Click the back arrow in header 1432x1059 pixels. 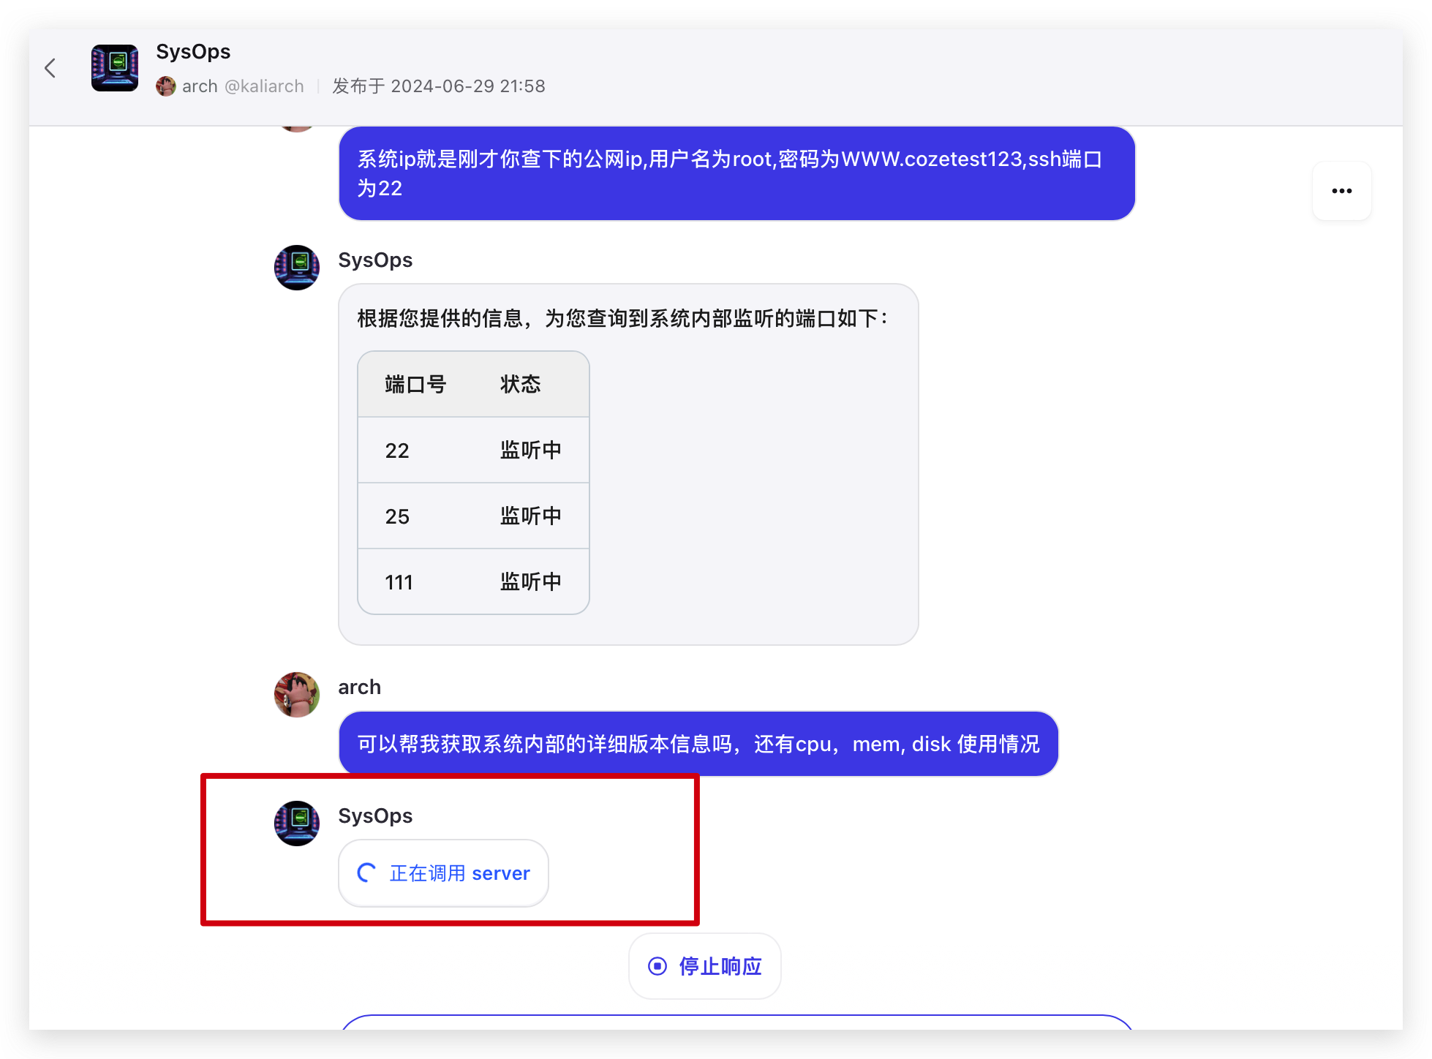50,68
